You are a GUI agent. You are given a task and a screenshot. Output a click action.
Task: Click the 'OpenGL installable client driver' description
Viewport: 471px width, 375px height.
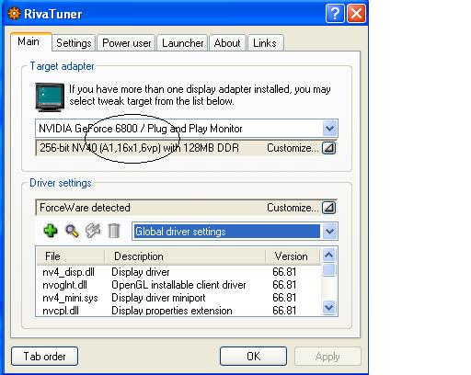click(x=178, y=285)
